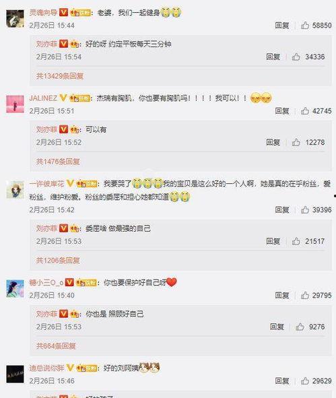Expand the 共13429条回复 replies thread
The image size is (336, 398).
(60, 76)
